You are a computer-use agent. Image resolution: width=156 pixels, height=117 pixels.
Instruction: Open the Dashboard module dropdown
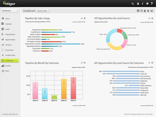coord(10,11)
